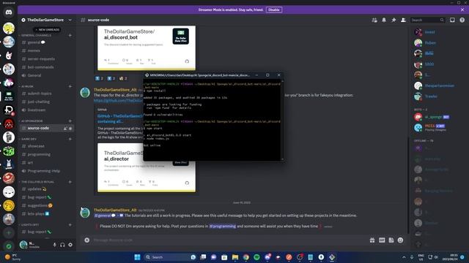Edit source-code channel settings gear

click(70, 129)
